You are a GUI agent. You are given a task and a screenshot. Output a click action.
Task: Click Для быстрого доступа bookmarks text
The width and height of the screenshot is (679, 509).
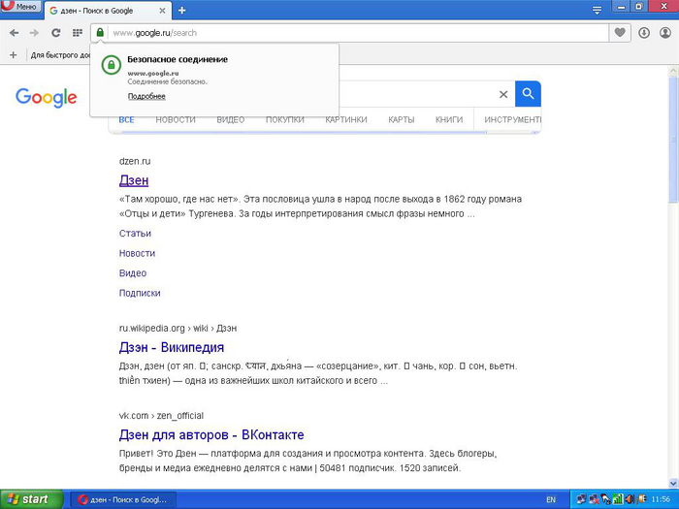(x=60, y=55)
